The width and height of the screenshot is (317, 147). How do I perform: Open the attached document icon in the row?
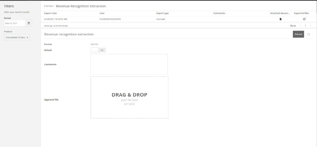(280, 19)
